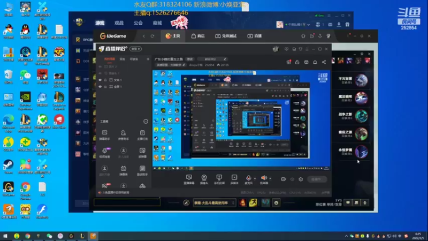Toggle visibility of the 文本 1 layer

coord(100,80)
